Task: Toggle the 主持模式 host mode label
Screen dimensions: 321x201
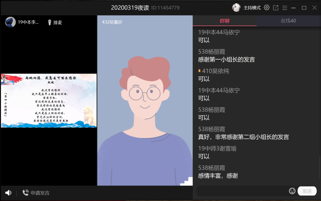Action: coord(252,8)
